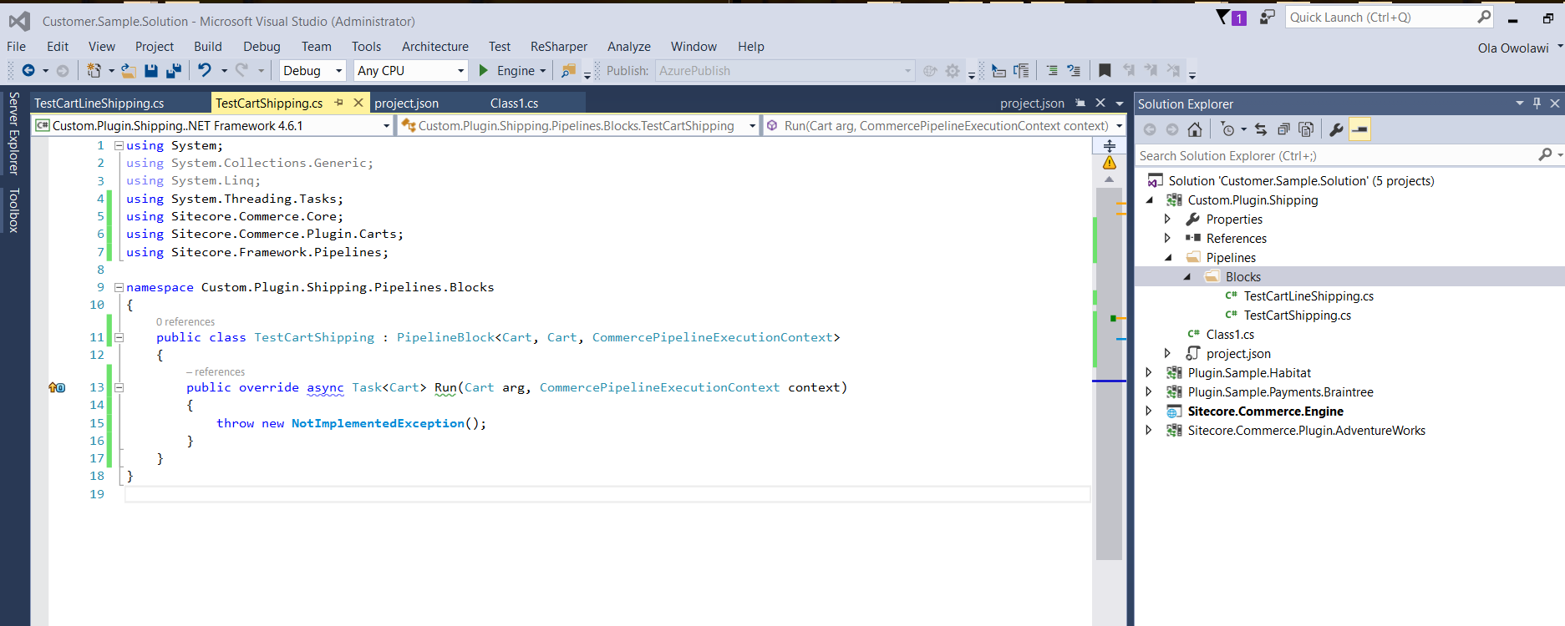Image resolution: width=1565 pixels, height=626 pixels.
Task: Open the ReSharper menu
Action: click(559, 47)
